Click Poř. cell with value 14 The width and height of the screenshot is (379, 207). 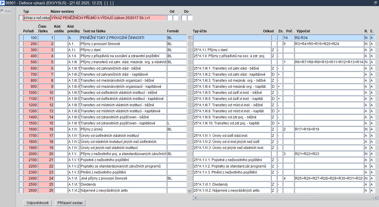click(289, 38)
